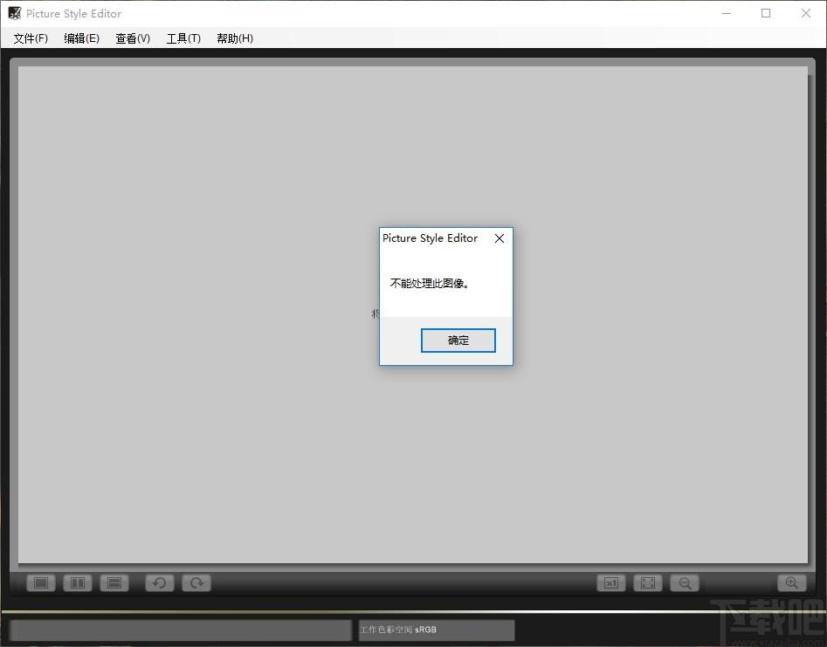
Task: Click the fit-to-window icon
Action: 648,582
